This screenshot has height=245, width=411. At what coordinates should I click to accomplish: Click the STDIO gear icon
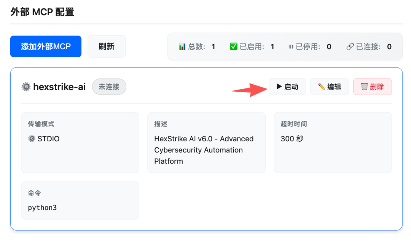click(32, 138)
